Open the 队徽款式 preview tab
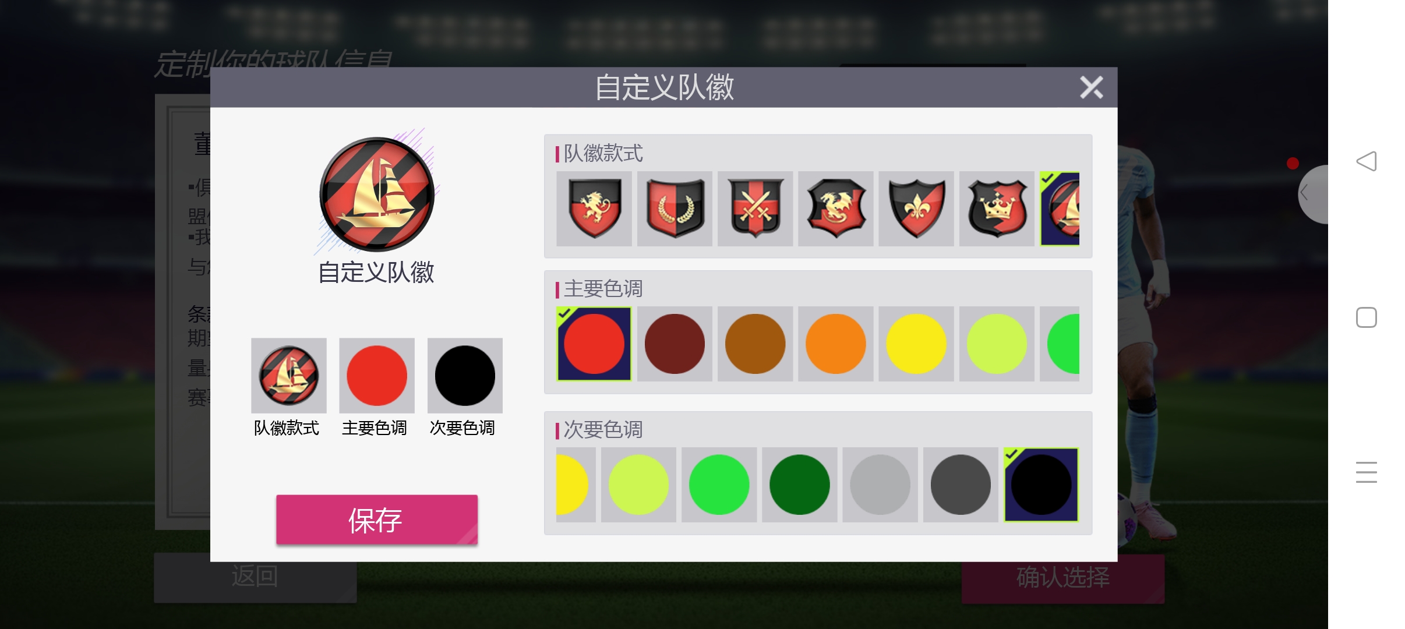1405x629 pixels. point(288,376)
